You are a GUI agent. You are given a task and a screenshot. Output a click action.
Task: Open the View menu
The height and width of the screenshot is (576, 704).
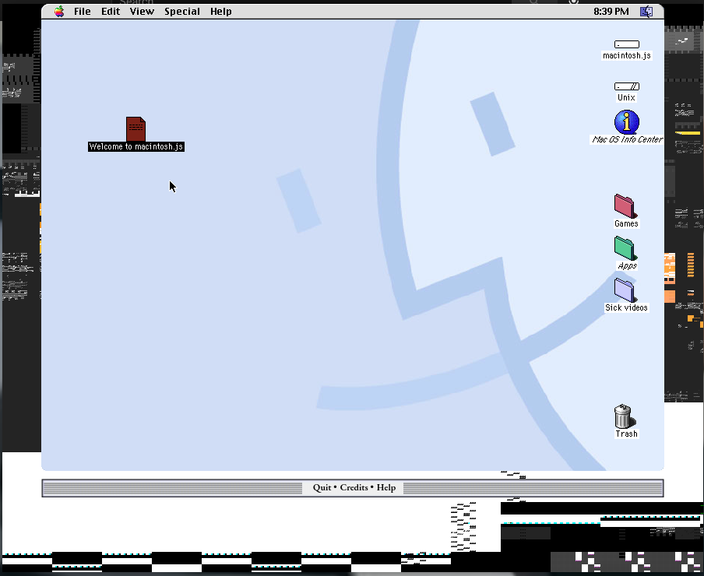[x=142, y=11]
